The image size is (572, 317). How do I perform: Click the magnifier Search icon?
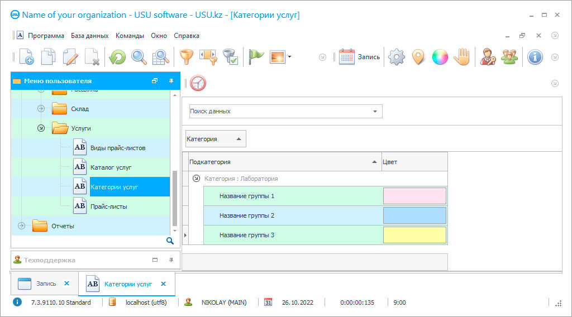pyautogui.click(x=139, y=57)
